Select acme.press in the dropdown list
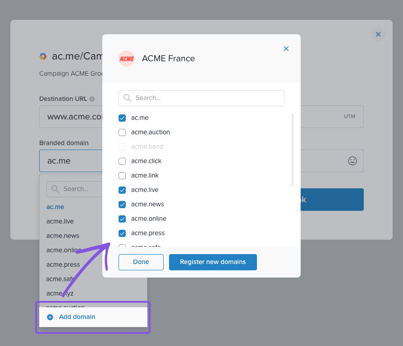This screenshot has width=403, height=346. [x=63, y=264]
